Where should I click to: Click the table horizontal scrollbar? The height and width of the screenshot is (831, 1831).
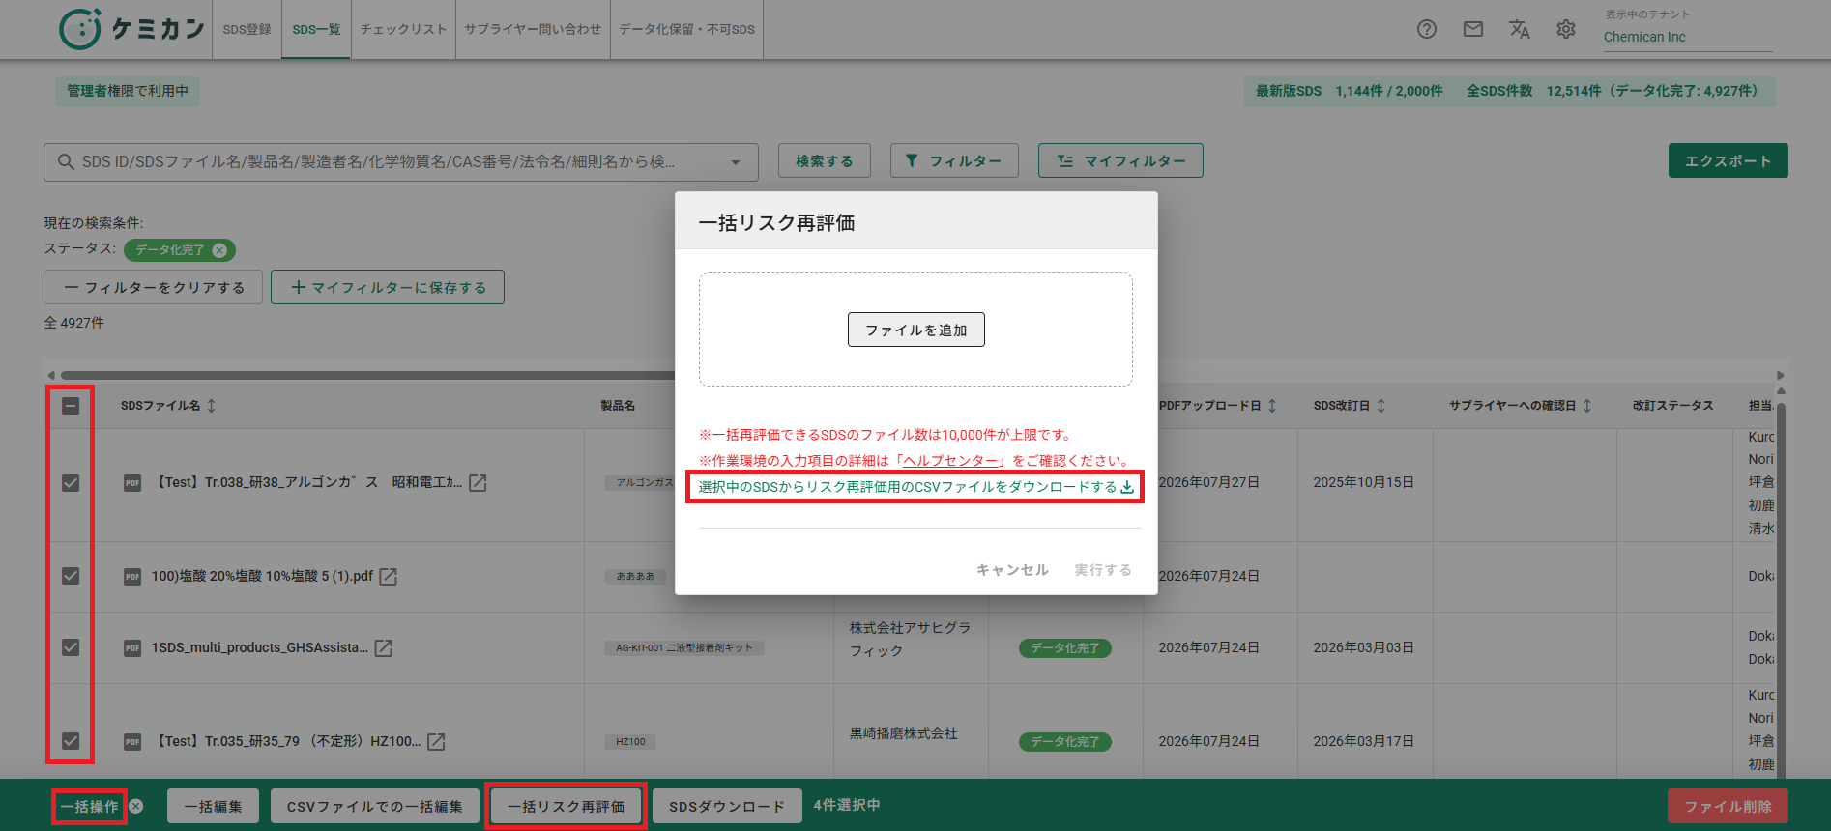pyautogui.click(x=367, y=375)
